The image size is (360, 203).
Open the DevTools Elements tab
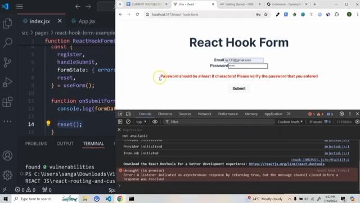pyautogui.click(x=165, y=114)
